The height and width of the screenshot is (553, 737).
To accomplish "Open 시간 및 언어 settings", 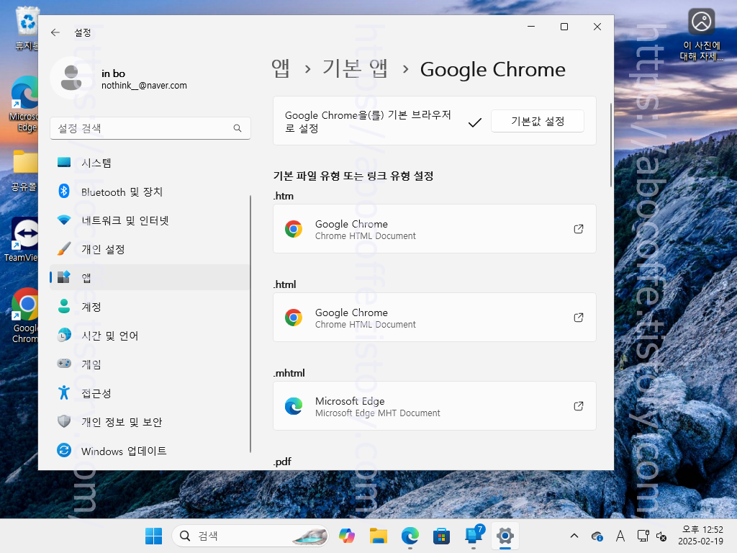I will tap(150, 336).
